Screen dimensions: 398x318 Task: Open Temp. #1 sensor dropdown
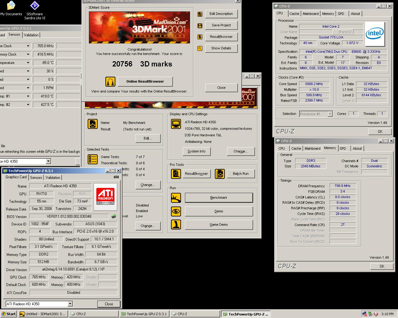28,96
